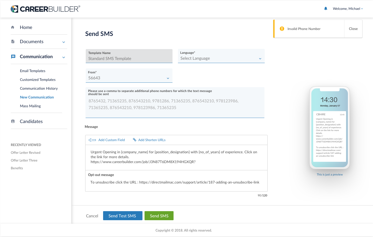Screen dimensions: 373x237
Task: Click the Add Custom Field icon
Action: 92,140
